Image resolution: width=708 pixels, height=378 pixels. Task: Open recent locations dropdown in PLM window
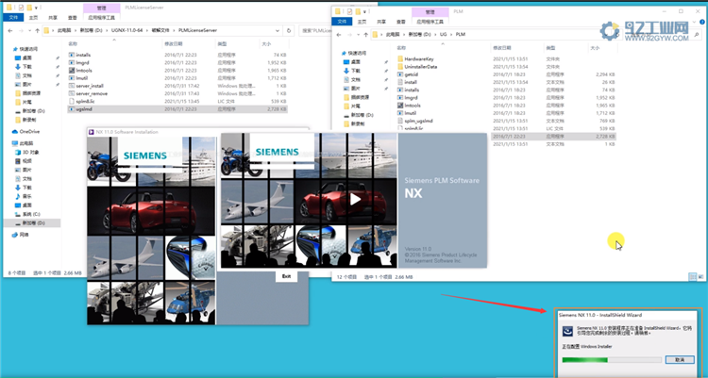(358, 34)
